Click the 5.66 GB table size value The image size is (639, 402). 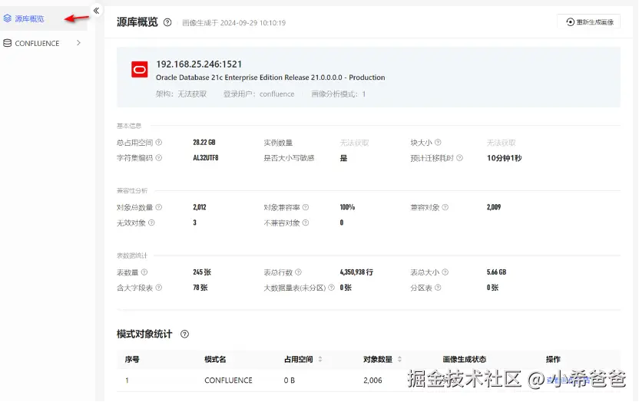click(496, 272)
